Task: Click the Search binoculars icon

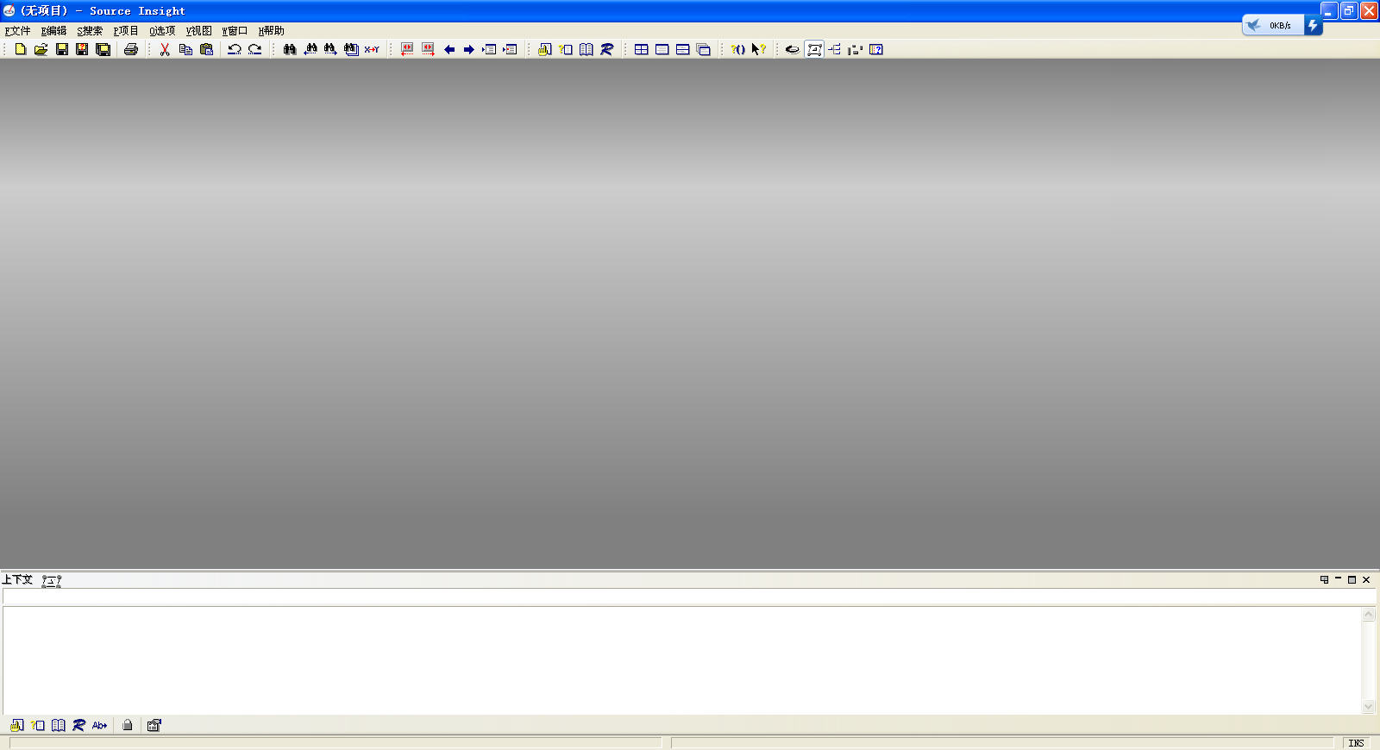Action: tap(290, 49)
